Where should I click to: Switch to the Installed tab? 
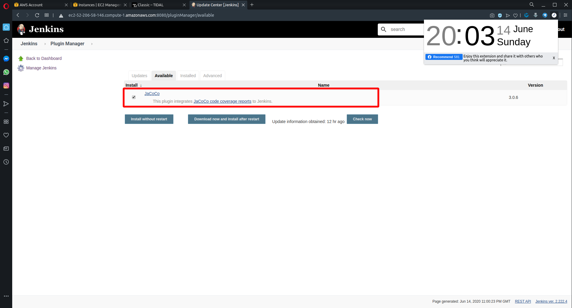188,76
